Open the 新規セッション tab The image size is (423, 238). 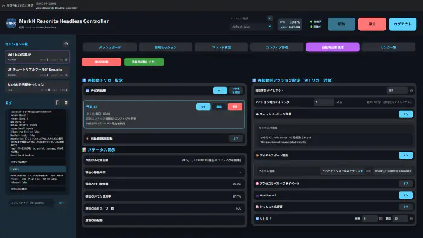click(166, 47)
